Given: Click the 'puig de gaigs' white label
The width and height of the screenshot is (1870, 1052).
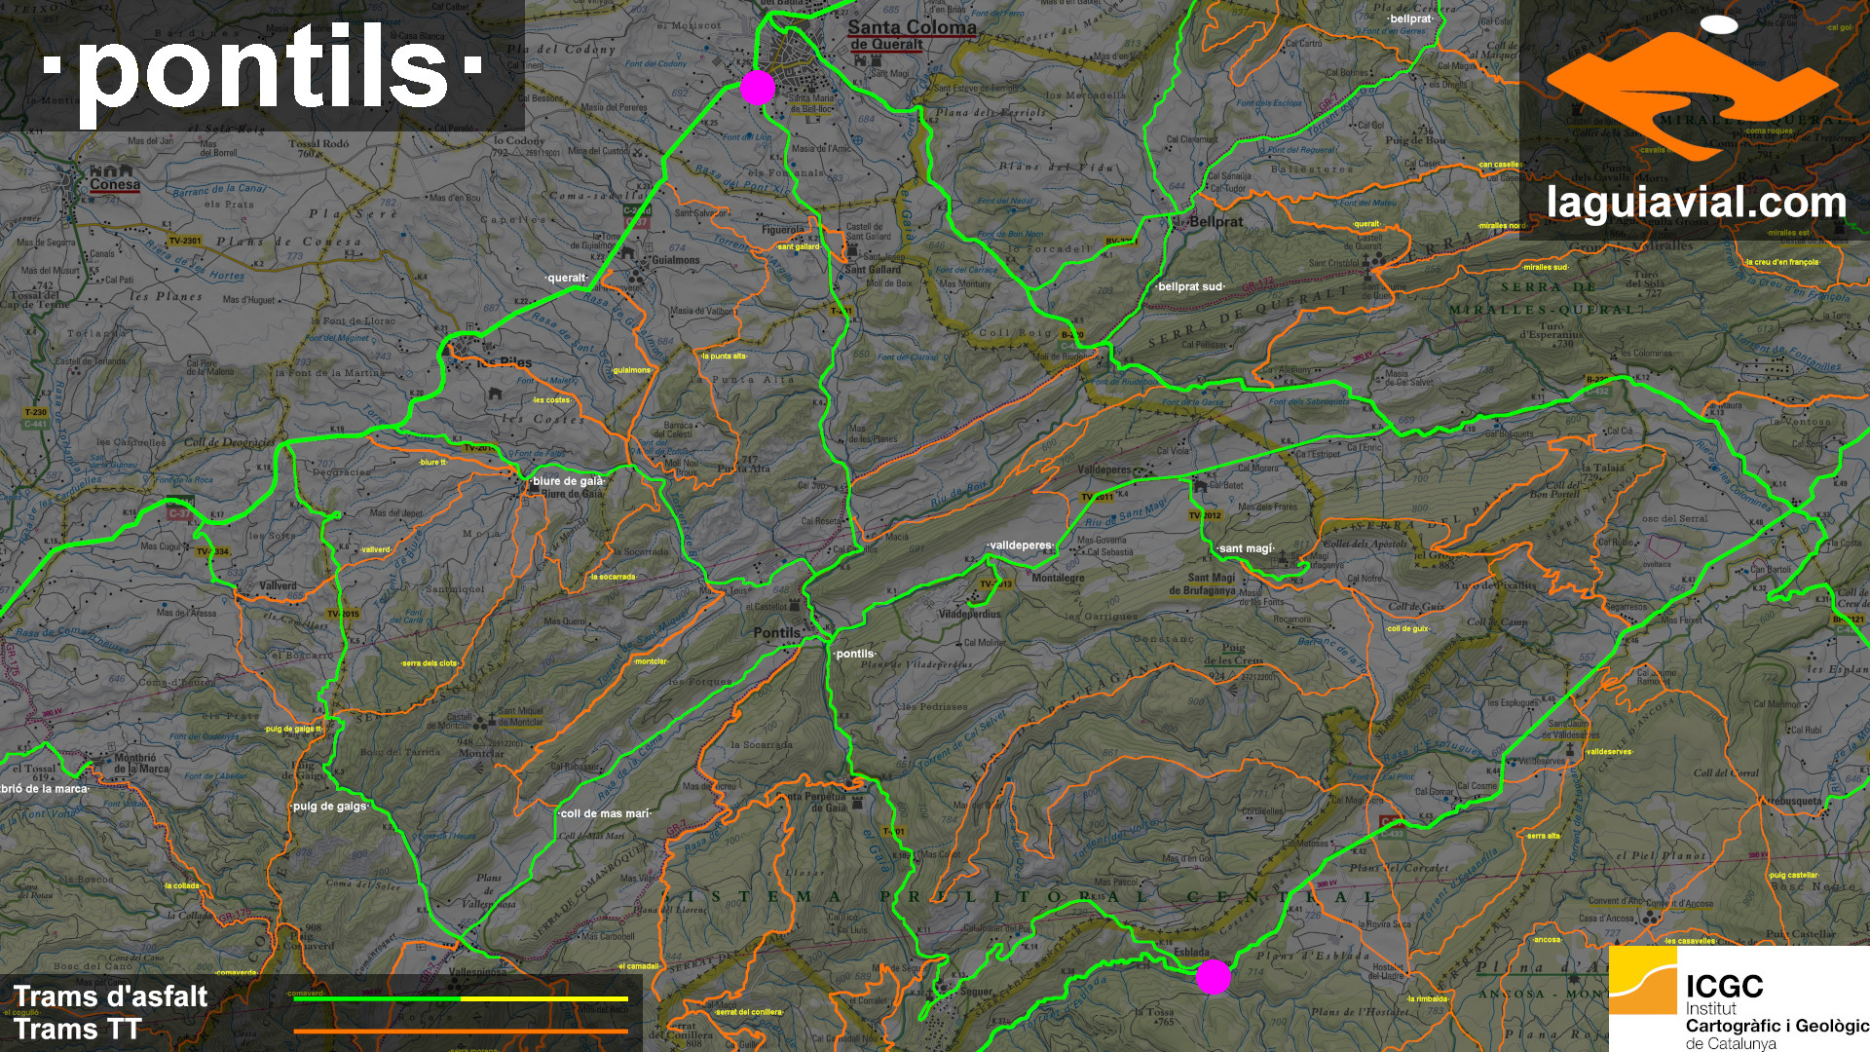Looking at the screenshot, I should tap(329, 806).
